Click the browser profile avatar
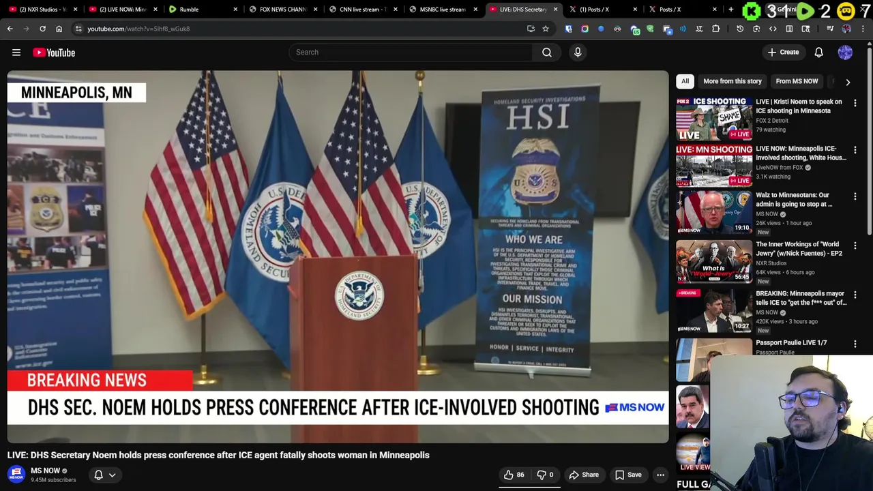The image size is (873, 491). (846, 29)
